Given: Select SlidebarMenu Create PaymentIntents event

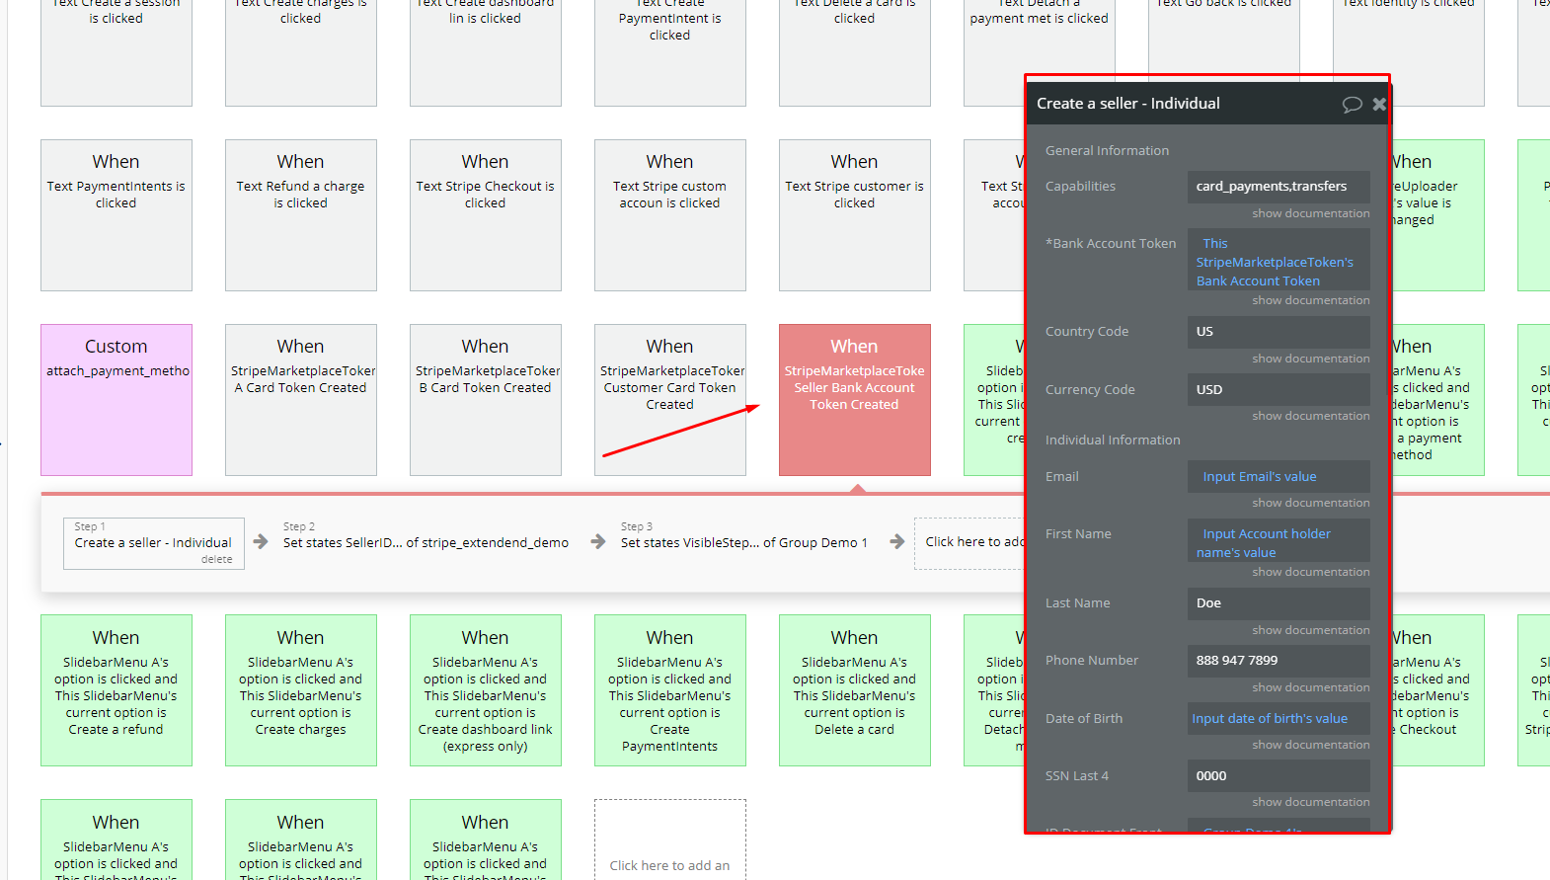Looking at the screenshot, I should click(670, 690).
